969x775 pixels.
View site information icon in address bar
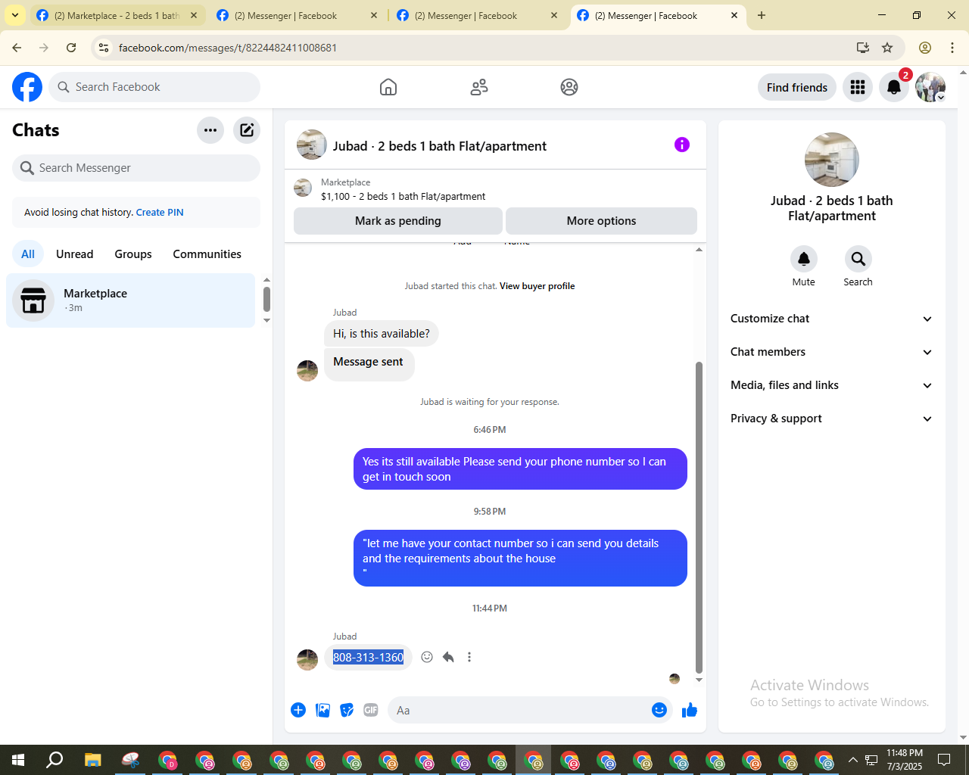tap(104, 48)
